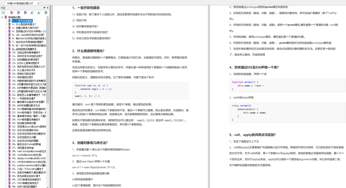
Task: Jump to bookmark 41, CSS中link和@import的区别
Action: tap(29, 162)
